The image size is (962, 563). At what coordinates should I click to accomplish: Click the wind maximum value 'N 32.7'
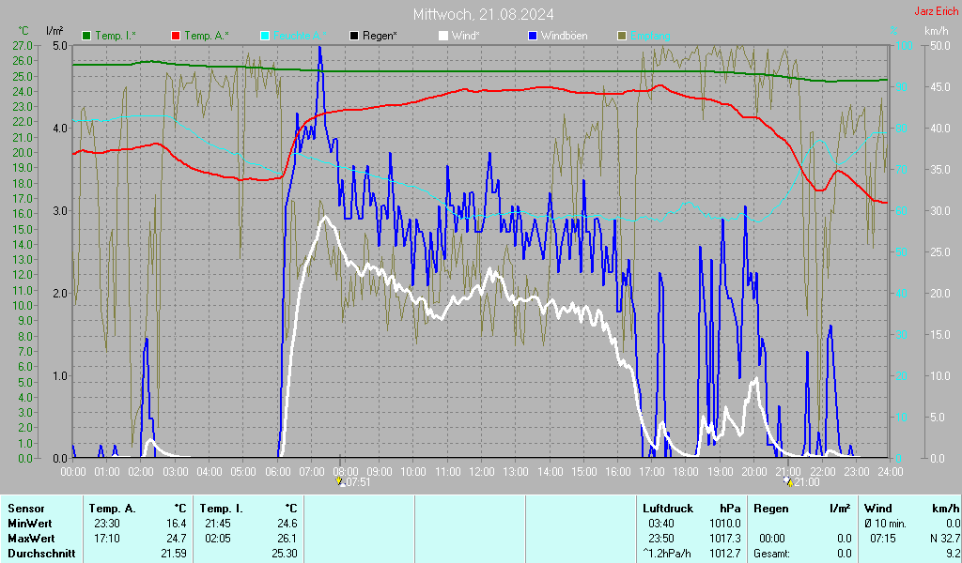tap(945, 539)
